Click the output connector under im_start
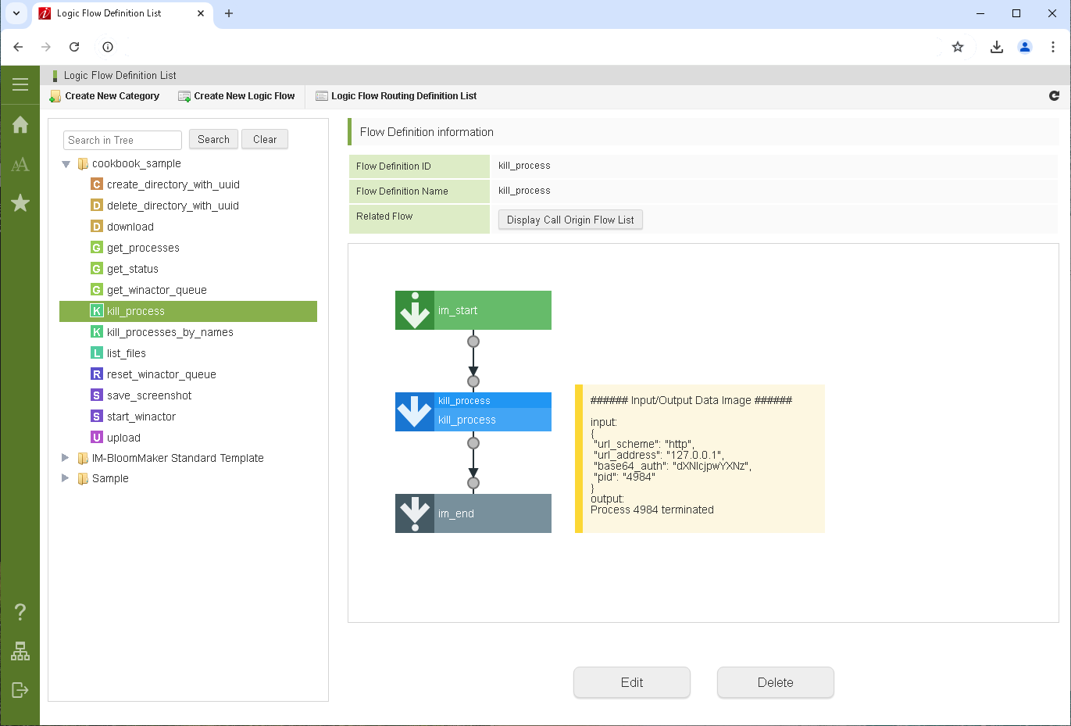This screenshot has width=1071, height=726. (473, 342)
